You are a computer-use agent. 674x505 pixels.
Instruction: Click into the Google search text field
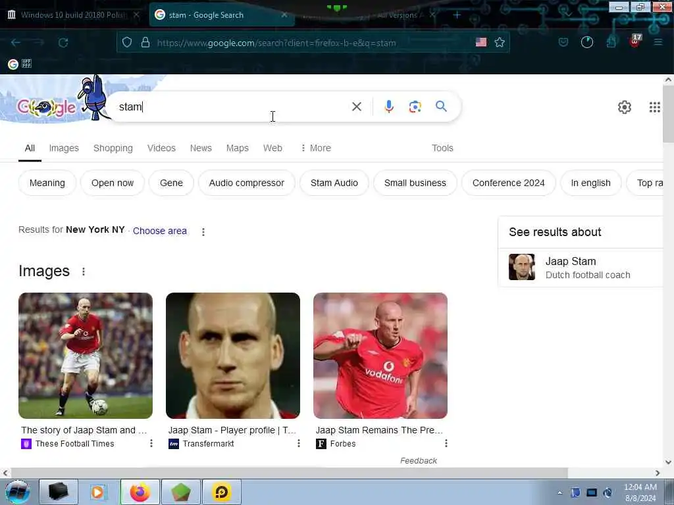click(x=232, y=107)
